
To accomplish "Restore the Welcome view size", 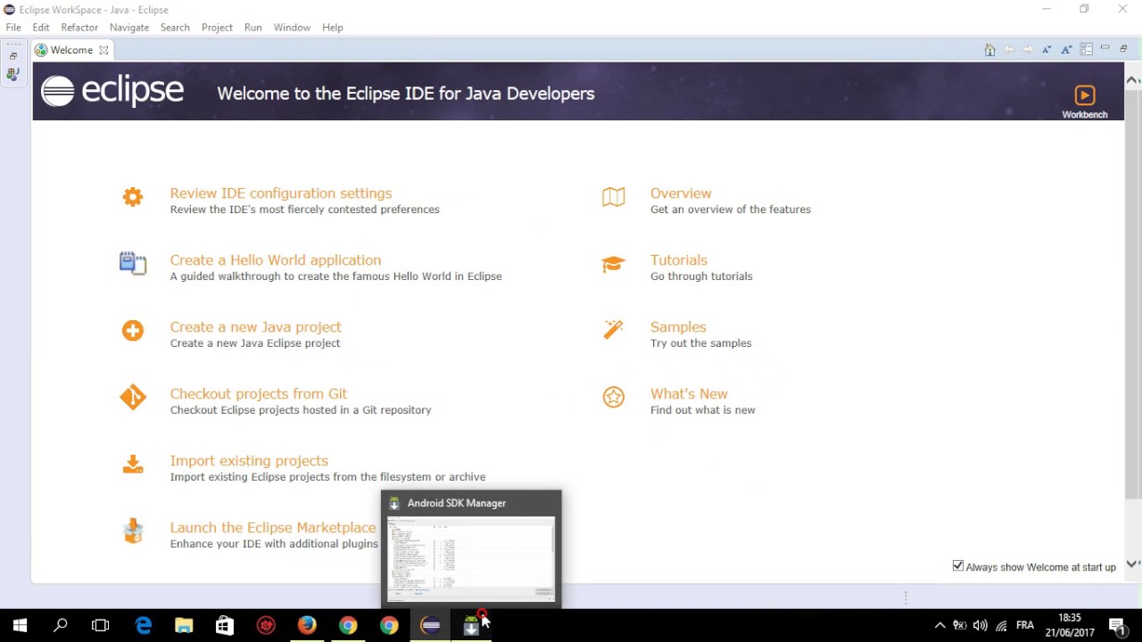I will (1123, 48).
